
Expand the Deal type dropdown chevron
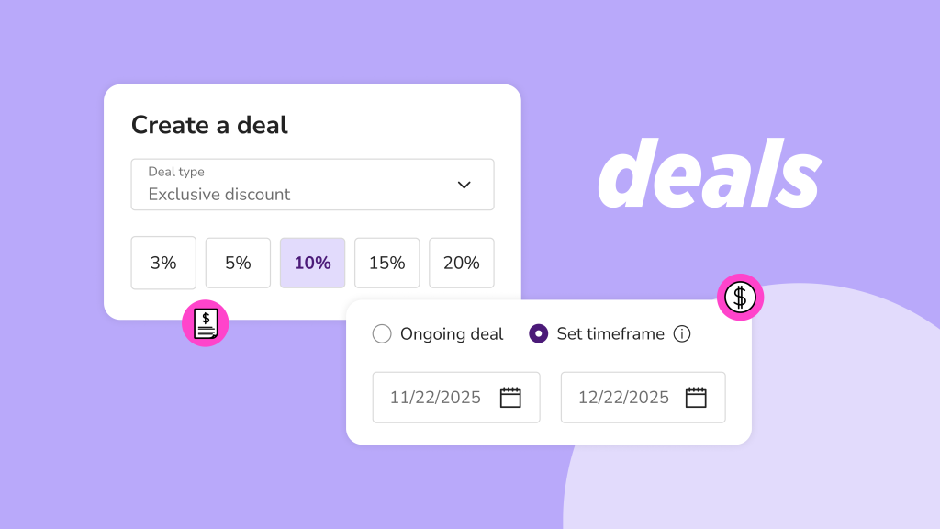click(x=464, y=185)
